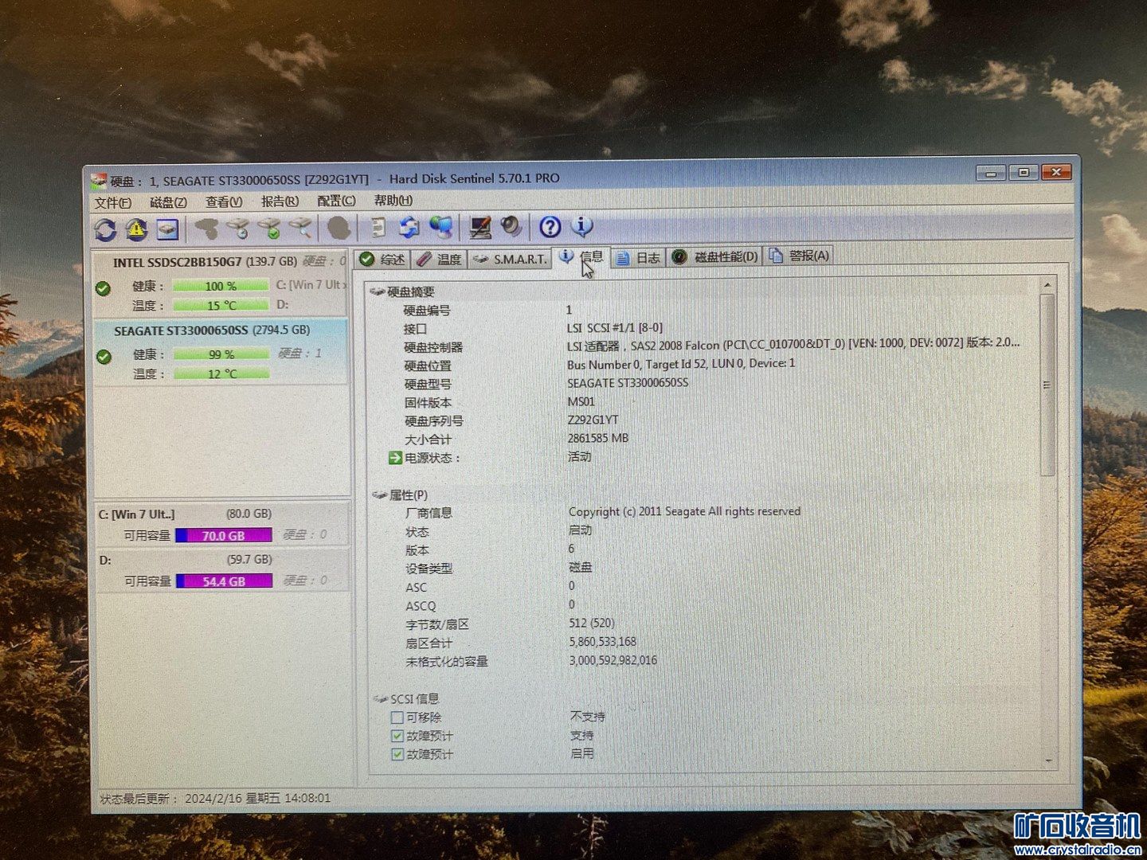Viewport: 1147px width, 860px height.
Task: Select the SEAGATE ST33000650SS disk entry
Action: [x=221, y=351]
